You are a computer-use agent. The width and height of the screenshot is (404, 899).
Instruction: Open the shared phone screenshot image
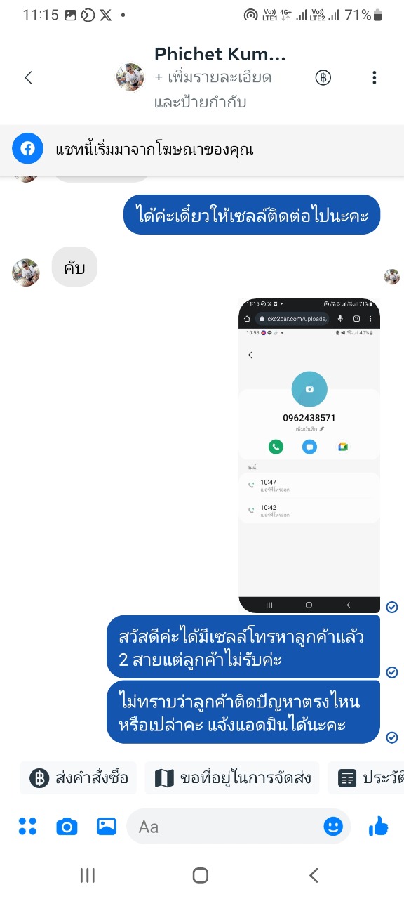pos(309,456)
